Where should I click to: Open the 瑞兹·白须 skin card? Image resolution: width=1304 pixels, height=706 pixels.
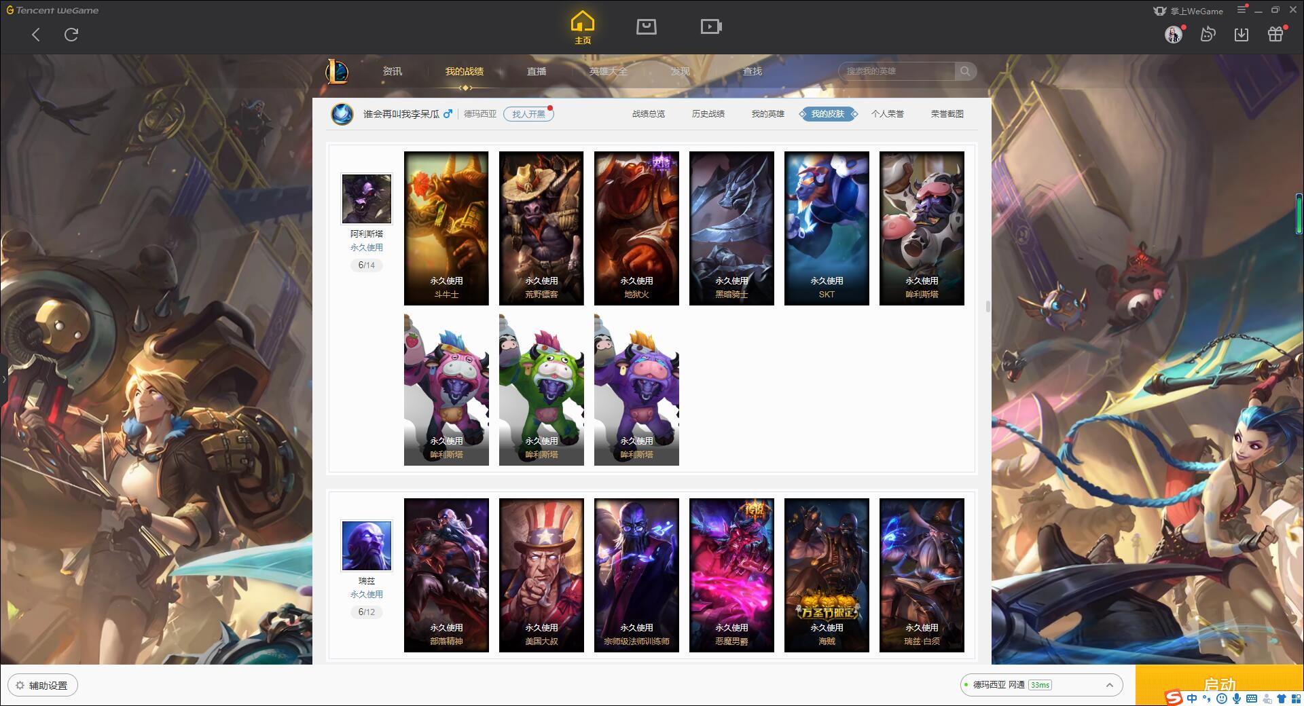pyautogui.click(x=922, y=575)
